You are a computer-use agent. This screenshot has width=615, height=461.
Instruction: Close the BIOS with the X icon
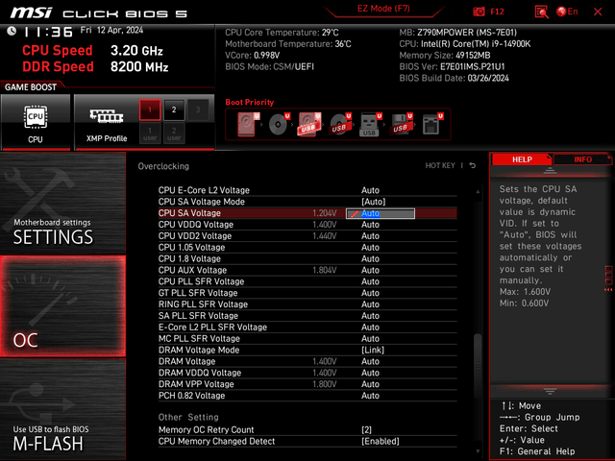[598, 12]
